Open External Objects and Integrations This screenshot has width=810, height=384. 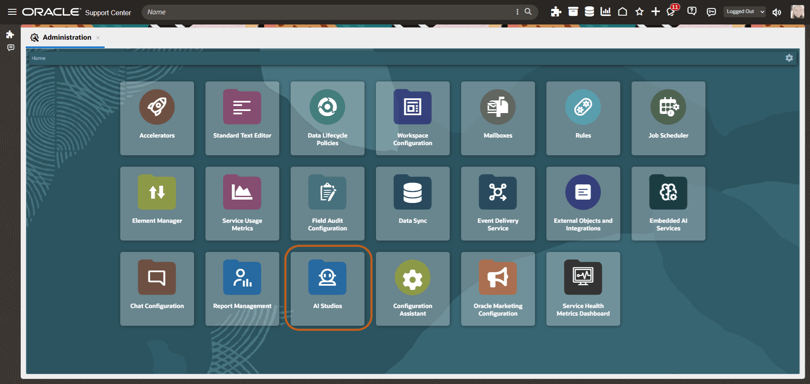583,203
